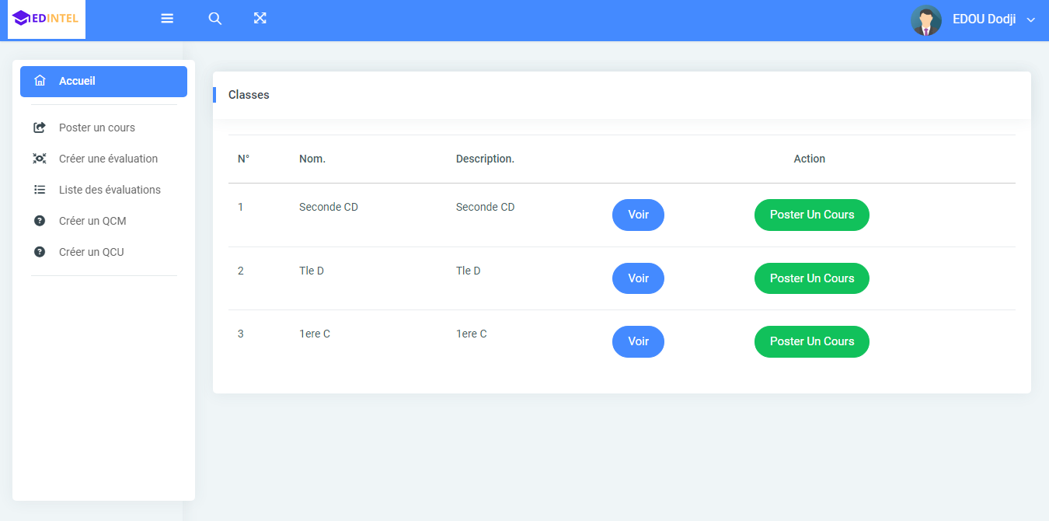The height and width of the screenshot is (521, 1049).
Task: Click Voir for 1ere C class
Action: pyautogui.click(x=638, y=341)
